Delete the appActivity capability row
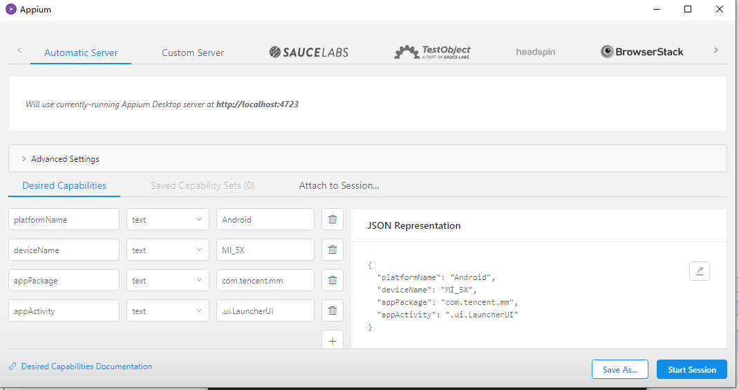This screenshot has height=390, width=739. tap(333, 310)
